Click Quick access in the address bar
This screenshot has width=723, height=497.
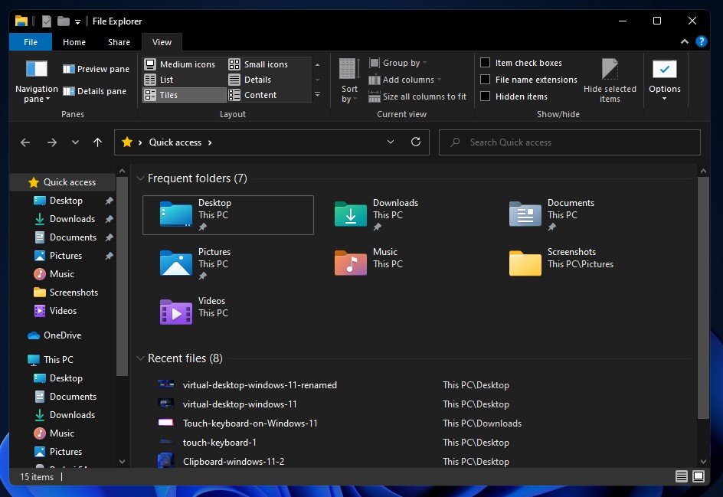[175, 142]
